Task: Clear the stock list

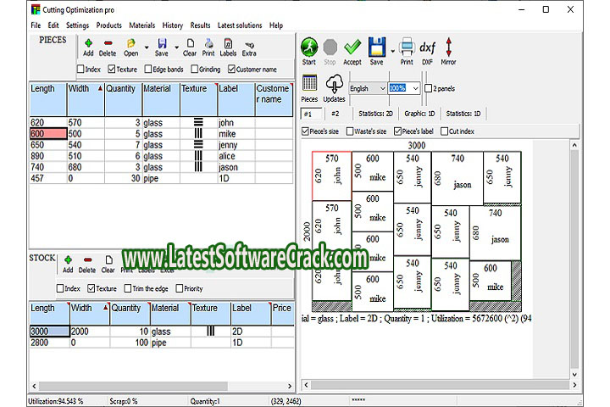Action: [x=108, y=264]
